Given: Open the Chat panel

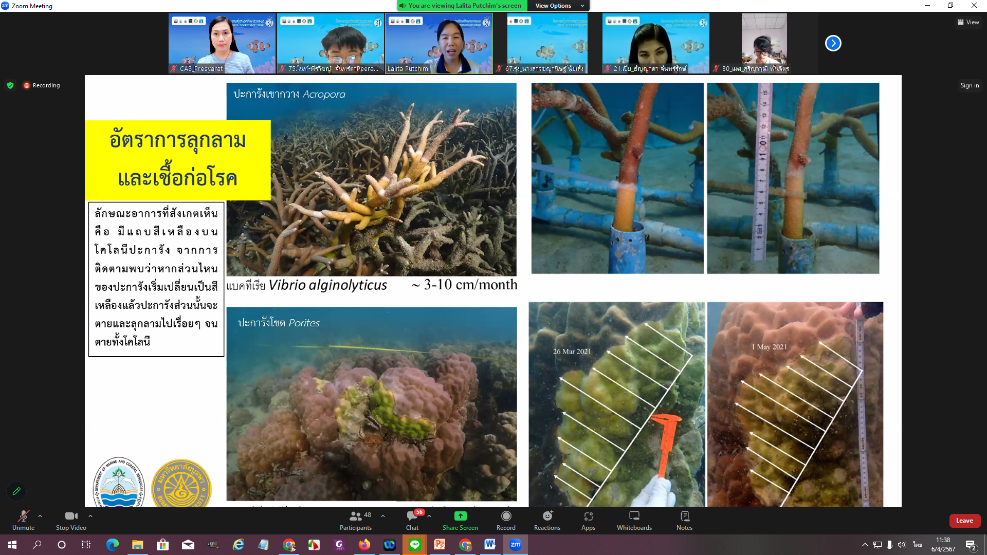Looking at the screenshot, I should click(x=412, y=520).
